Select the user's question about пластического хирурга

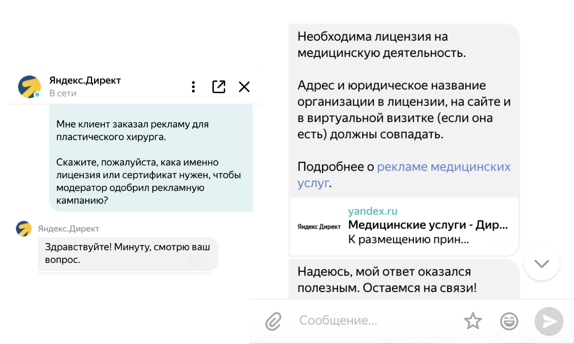[151, 162]
